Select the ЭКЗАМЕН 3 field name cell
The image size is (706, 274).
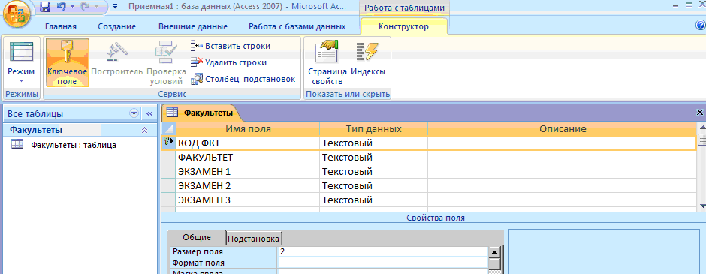(247, 200)
